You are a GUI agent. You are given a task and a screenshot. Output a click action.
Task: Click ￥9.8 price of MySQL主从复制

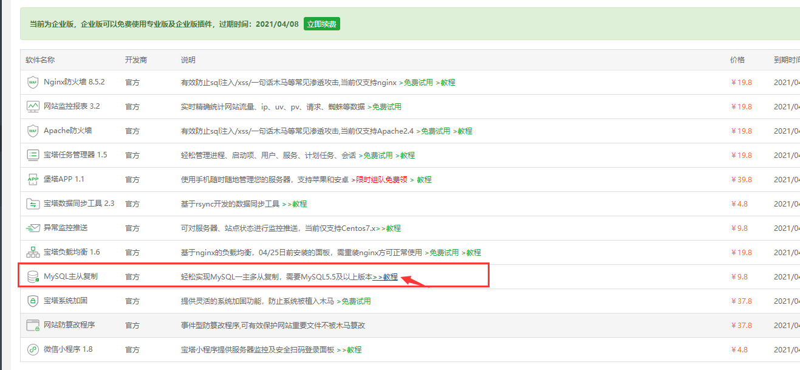pyautogui.click(x=739, y=276)
